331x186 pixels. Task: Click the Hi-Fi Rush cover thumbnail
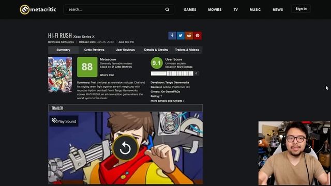[60, 74]
